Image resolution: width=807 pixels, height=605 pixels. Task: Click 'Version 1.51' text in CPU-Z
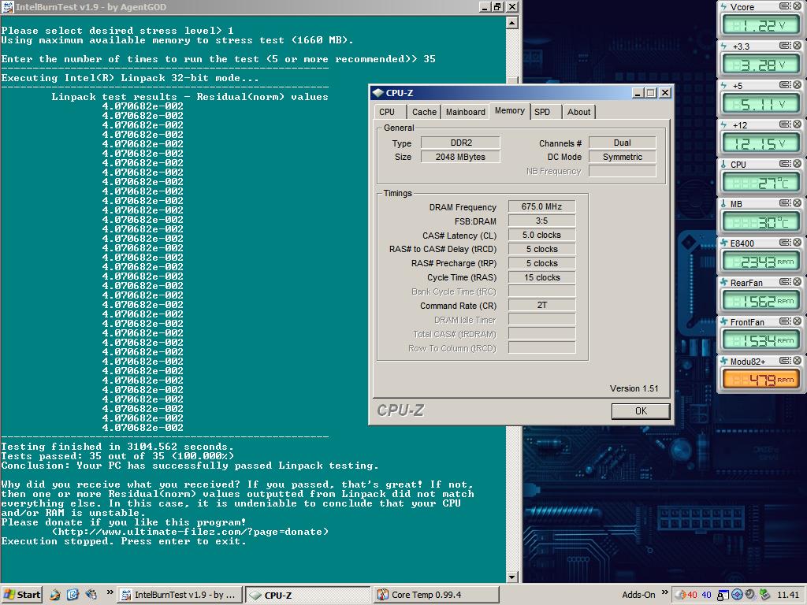[x=634, y=388]
